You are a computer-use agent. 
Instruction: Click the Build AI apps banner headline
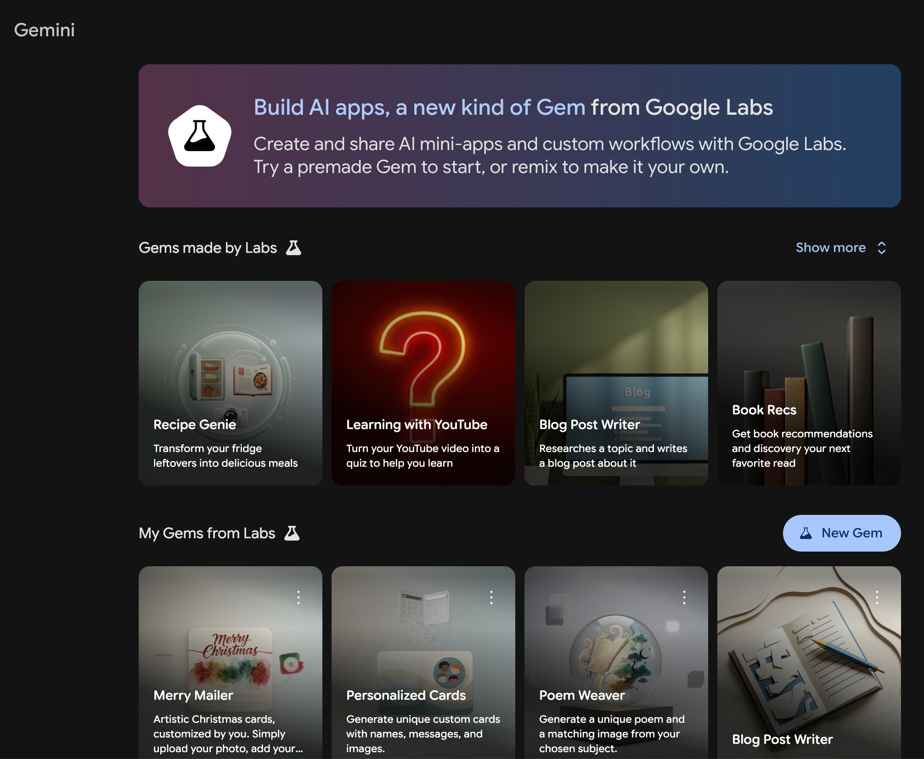tap(513, 107)
